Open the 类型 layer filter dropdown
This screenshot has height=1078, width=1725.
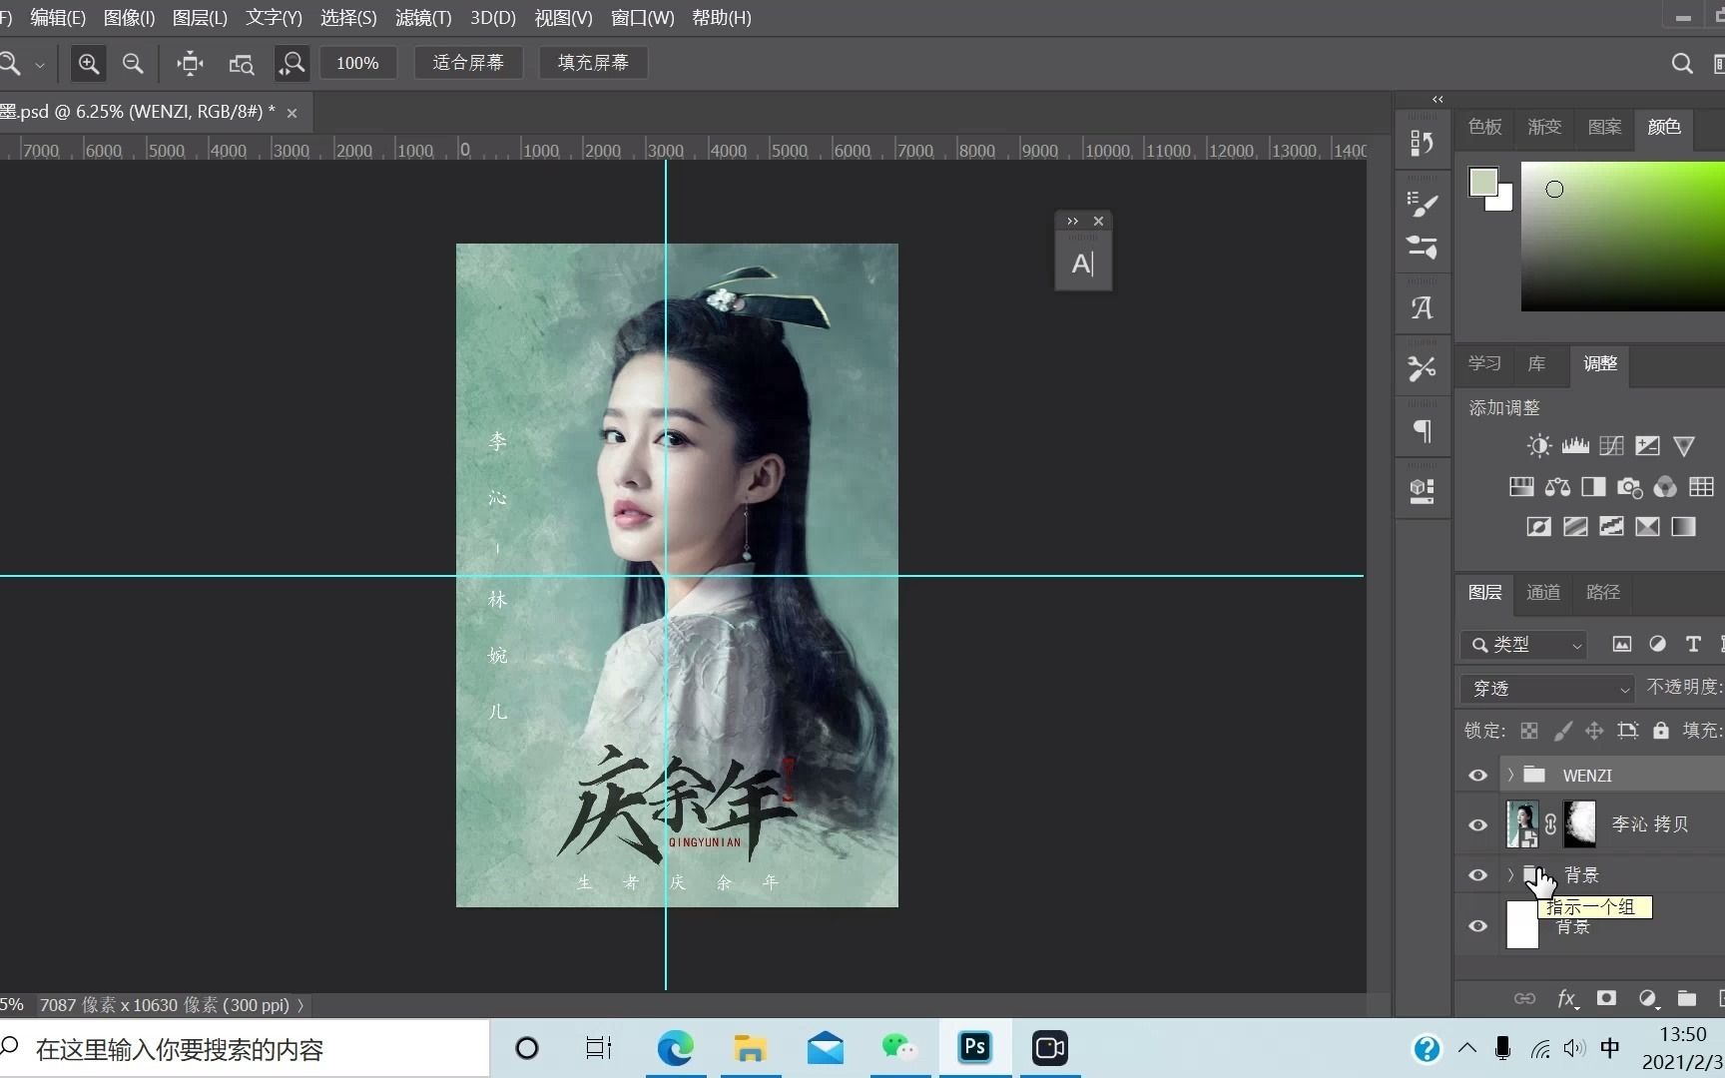1523,645
